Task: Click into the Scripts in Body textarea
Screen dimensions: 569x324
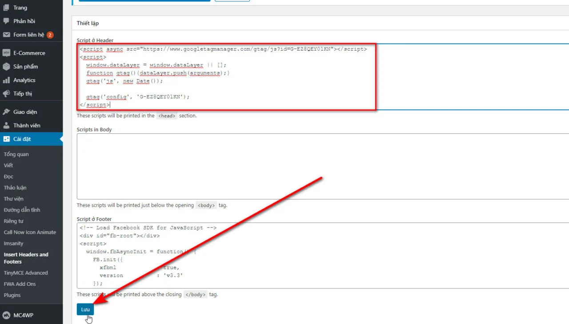Action: click(323, 166)
